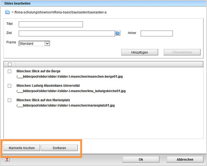The height and width of the screenshot is (166, 207).
Task: Select the marienplatz01.jpg slide path
Action: click(66, 106)
